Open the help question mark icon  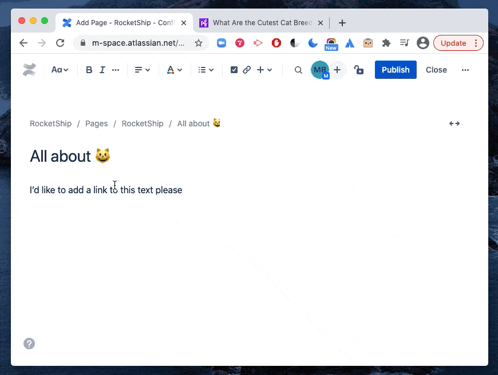coord(29,344)
